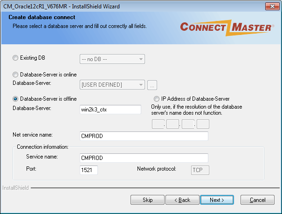Click the InstallShield brand text
Screen dimensions: 282x214
point(15,188)
